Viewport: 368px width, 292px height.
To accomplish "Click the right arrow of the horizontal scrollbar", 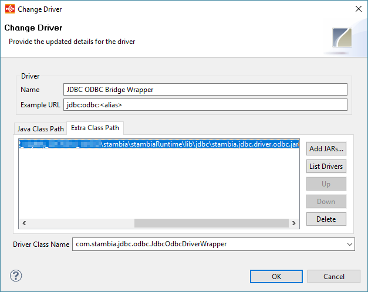I will pos(293,223).
